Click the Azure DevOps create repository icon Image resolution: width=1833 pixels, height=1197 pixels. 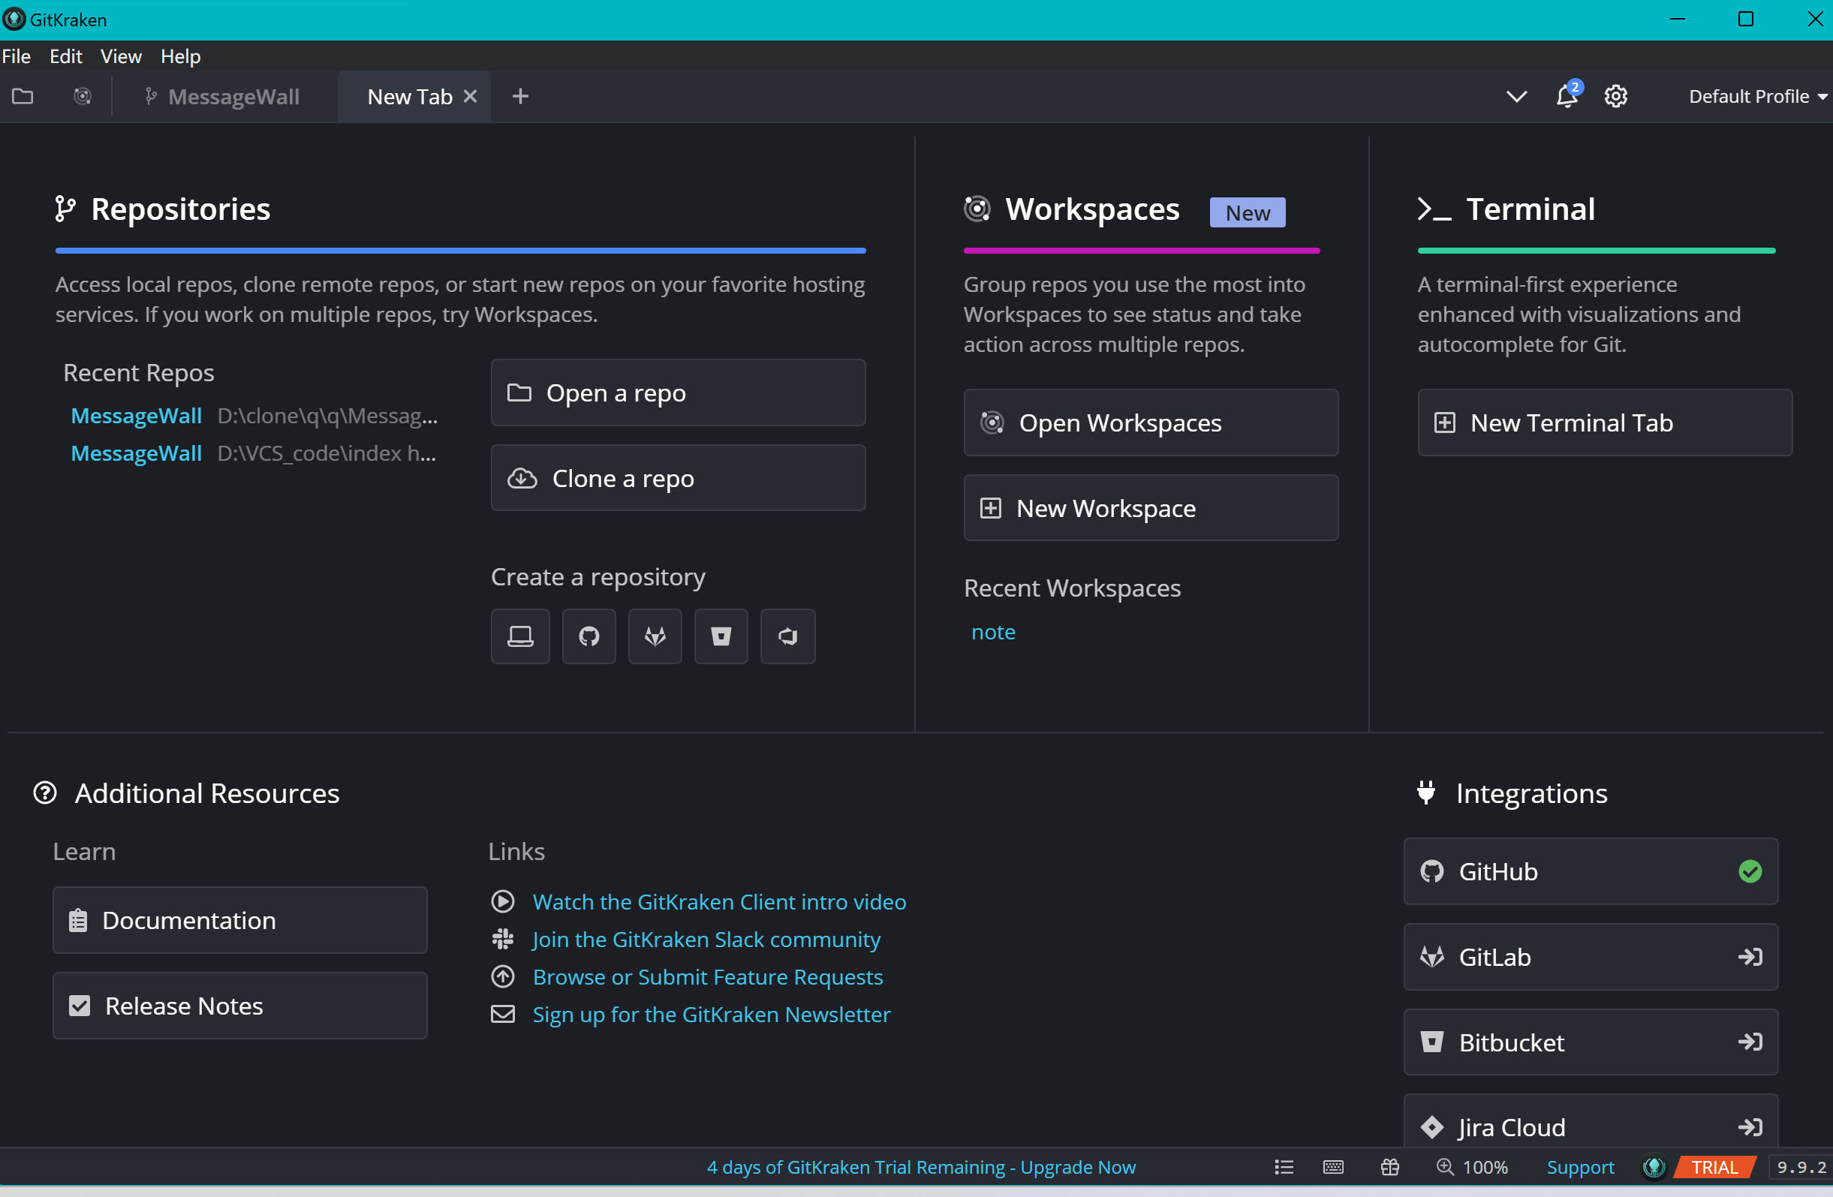tap(787, 636)
